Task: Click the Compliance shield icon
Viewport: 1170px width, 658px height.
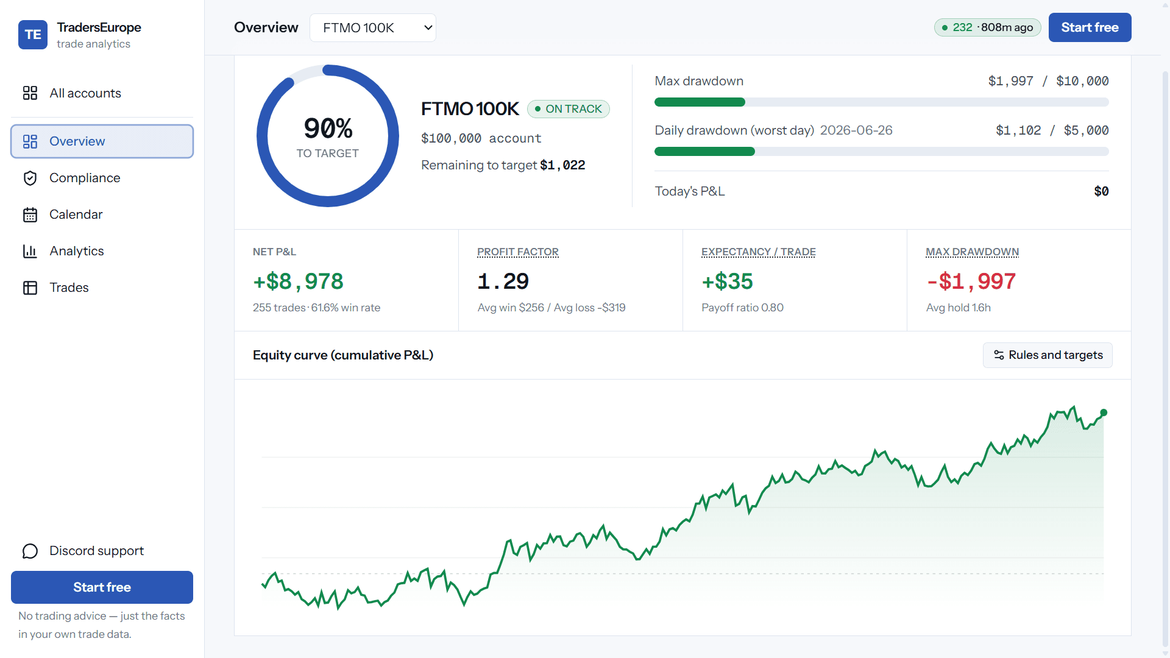Action: (x=30, y=178)
